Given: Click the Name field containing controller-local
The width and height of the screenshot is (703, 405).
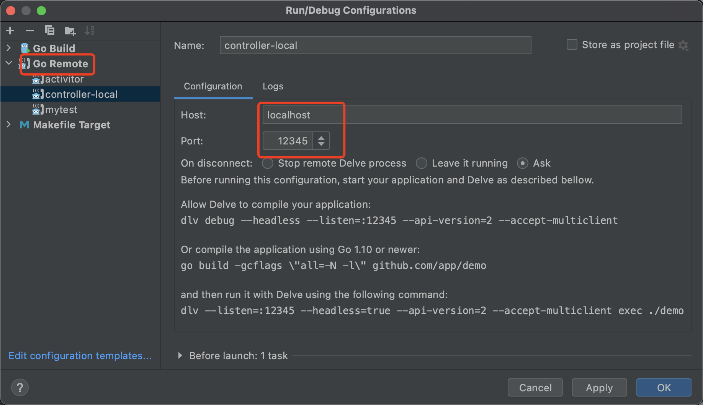Looking at the screenshot, I should 375,45.
